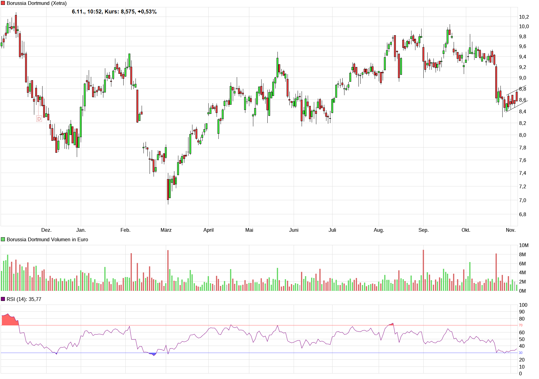Click the '10,0' price axis value

524,26
